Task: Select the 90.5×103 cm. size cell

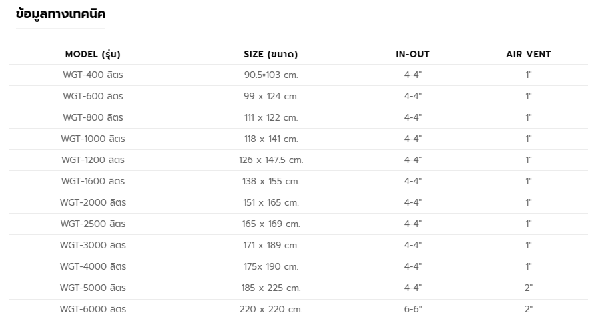Action: point(270,75)
